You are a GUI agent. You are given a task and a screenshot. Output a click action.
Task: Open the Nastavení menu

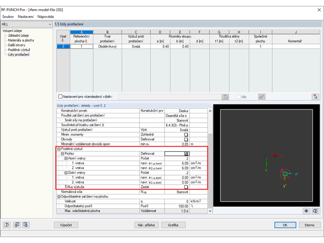26,17
